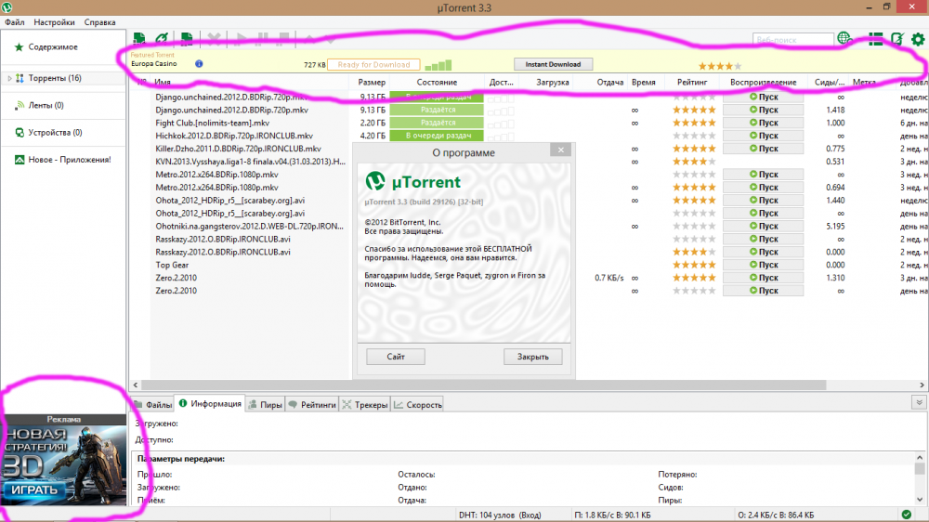
Task: Select Fight Club.[nolimits-team].mkv torrent
Action: tap(212, 123)
